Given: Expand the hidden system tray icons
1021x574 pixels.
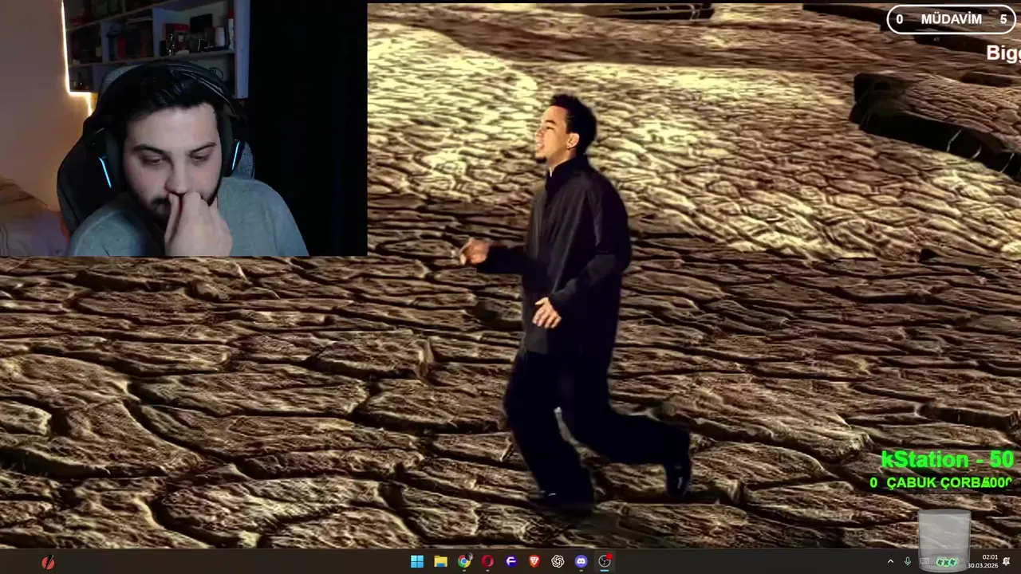Looking at the screenshot, I should [x=890, y=561].
